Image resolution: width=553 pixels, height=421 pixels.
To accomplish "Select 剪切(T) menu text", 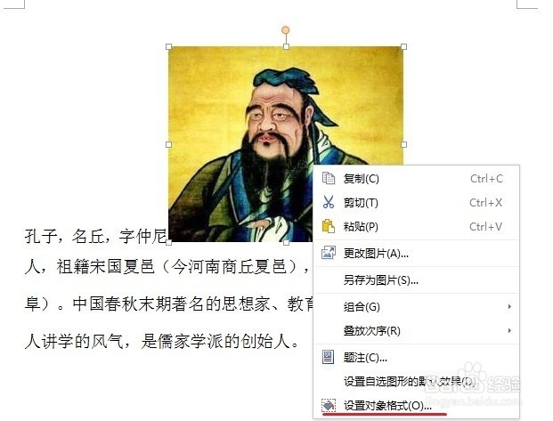I will tap(361, 203).
